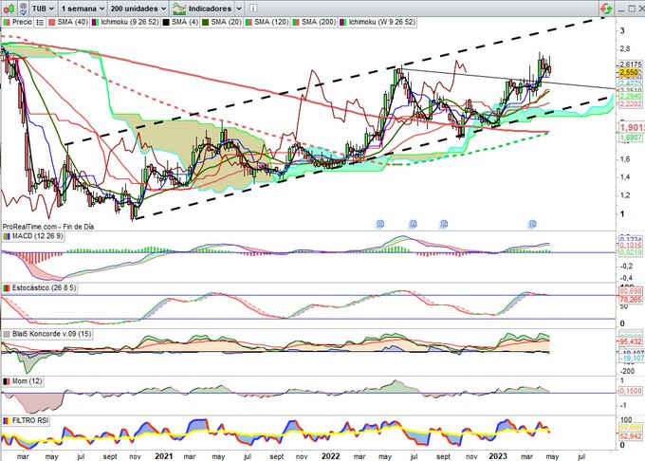Click the info icon in the toolbar
Viewport: 645px width, 461px height.
[x=253, y=9]
